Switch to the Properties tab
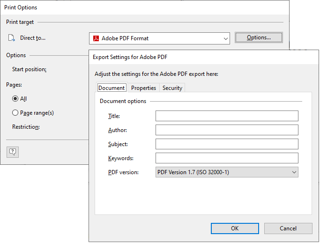Screen dimensions: 320x243 tap(143, 88)
